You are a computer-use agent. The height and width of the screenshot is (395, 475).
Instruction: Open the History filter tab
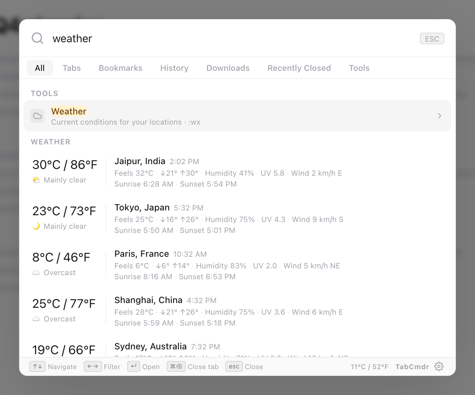[x=174, y=68]
